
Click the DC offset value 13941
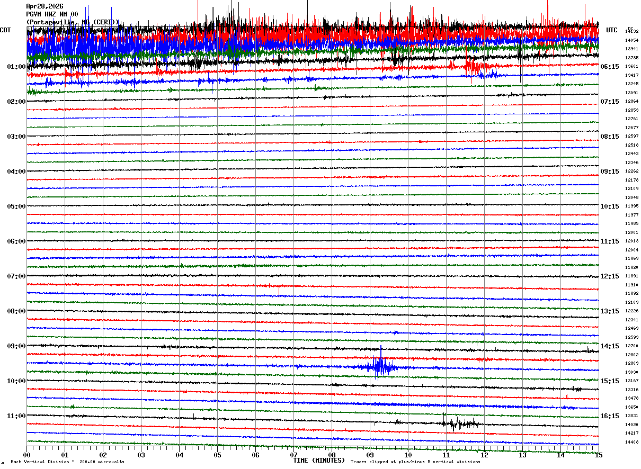(631, 49)
